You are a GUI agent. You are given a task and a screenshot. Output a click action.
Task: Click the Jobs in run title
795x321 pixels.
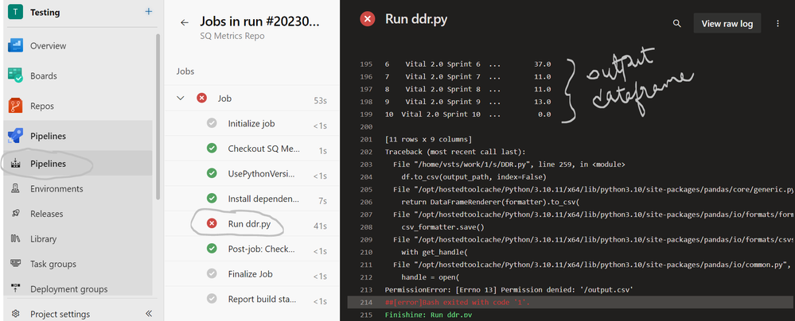(260, 21)
